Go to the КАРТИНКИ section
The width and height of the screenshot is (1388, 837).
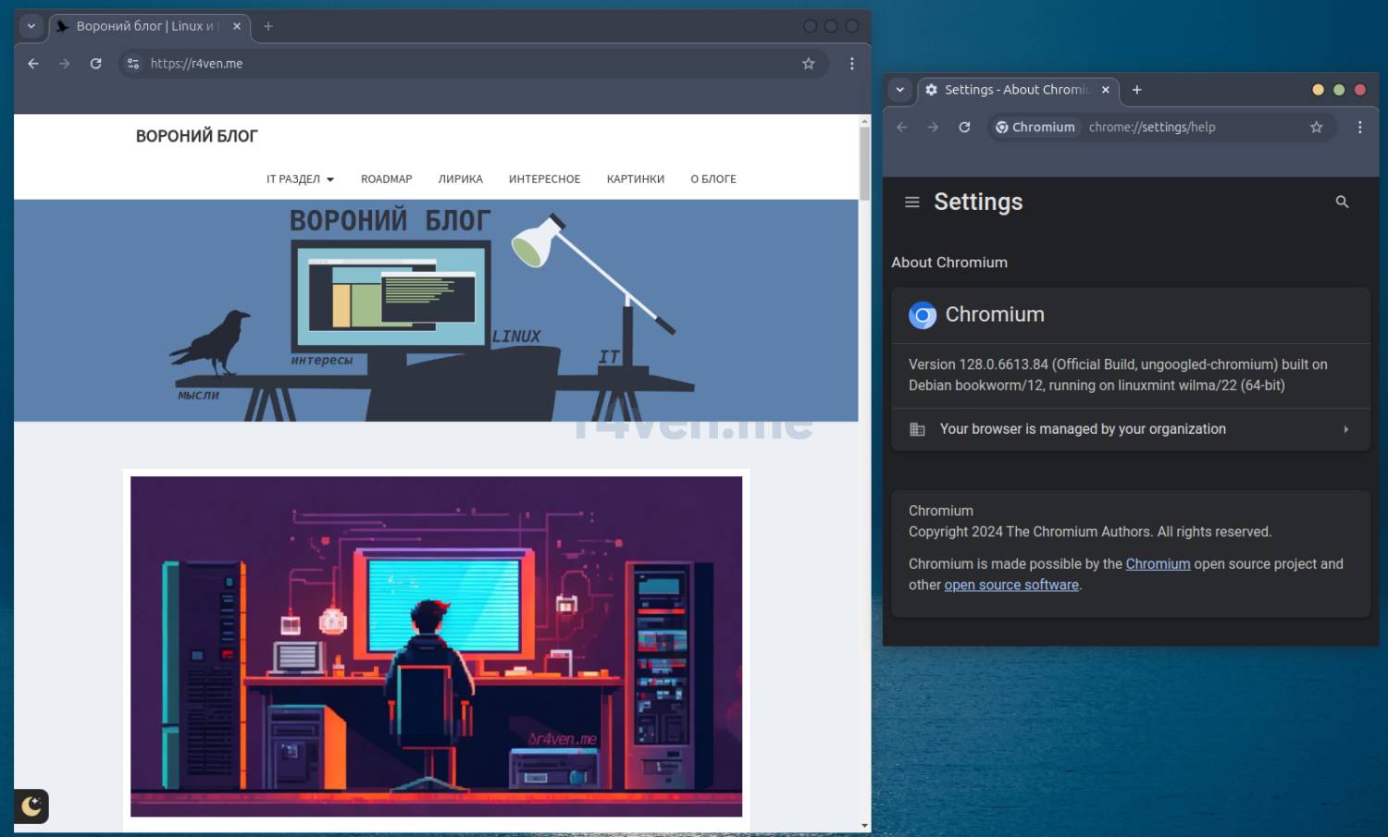point(635,179)
